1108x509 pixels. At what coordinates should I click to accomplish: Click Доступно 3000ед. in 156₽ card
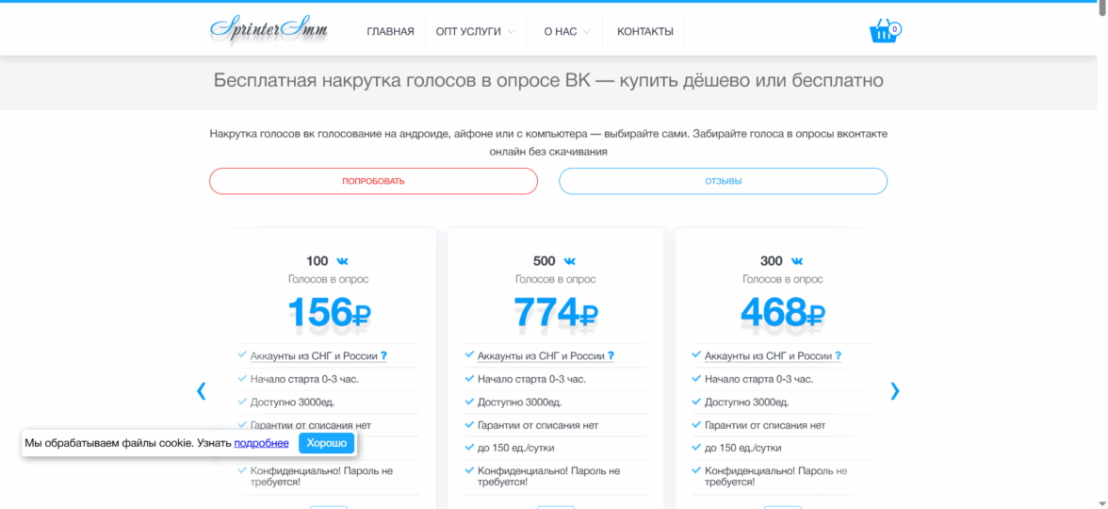pos(292,402)
